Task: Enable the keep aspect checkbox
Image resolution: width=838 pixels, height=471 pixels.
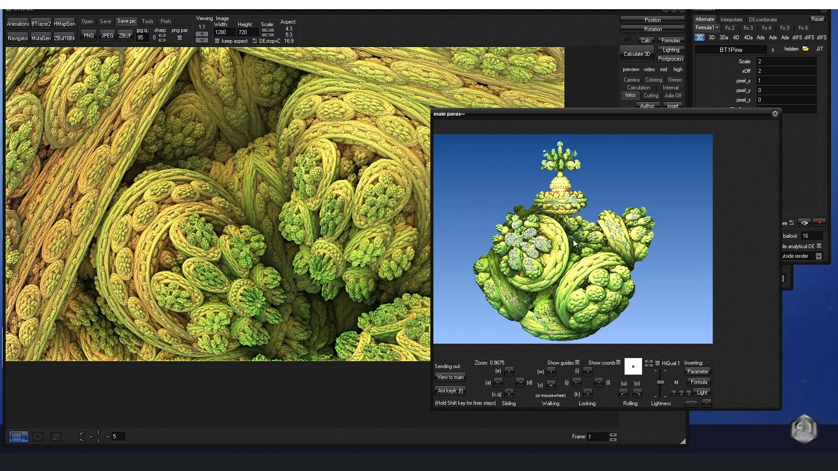Action: point(217,41)
